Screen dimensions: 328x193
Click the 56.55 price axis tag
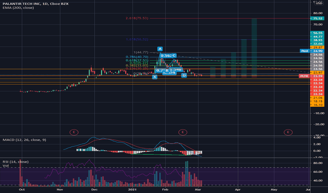pos(317,33)
